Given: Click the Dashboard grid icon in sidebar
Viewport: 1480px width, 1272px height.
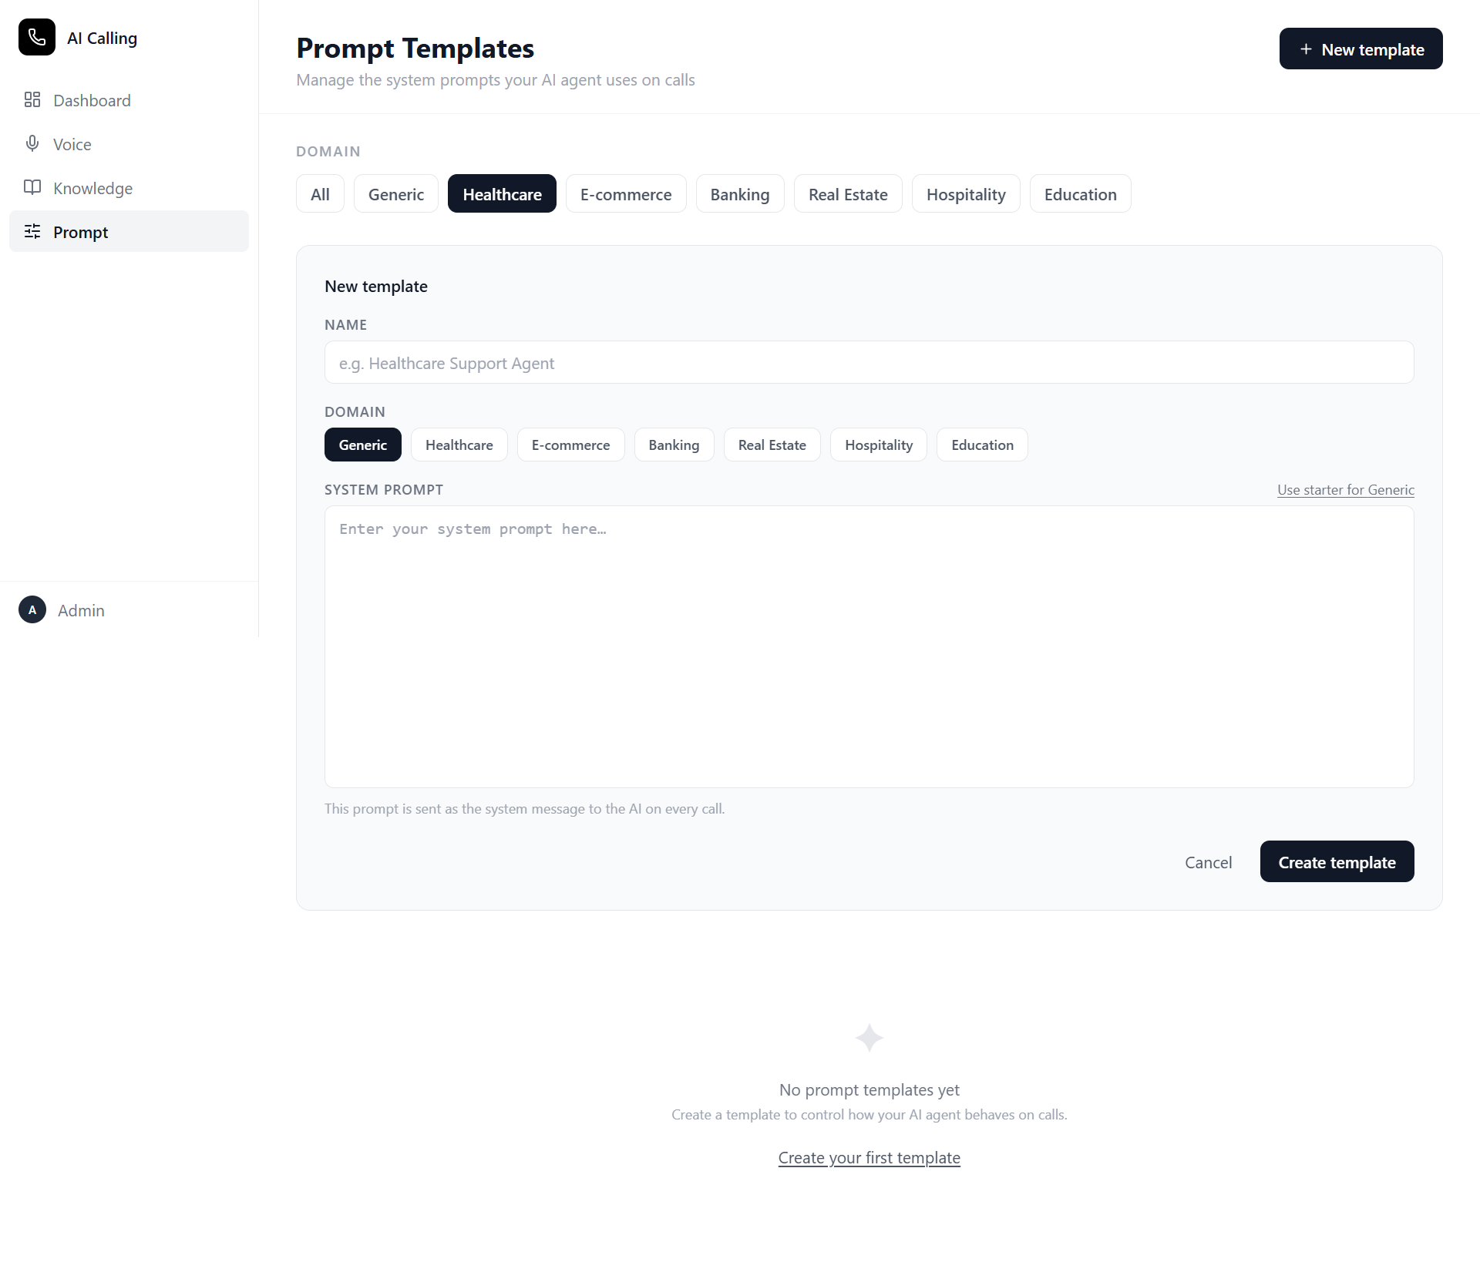Looking at the screenshot, I should tap(32, 100).
